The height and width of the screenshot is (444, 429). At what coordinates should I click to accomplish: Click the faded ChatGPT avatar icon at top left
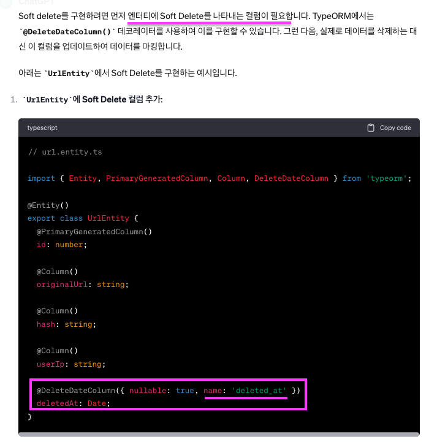pyautogui.click(x=6, y=3)
